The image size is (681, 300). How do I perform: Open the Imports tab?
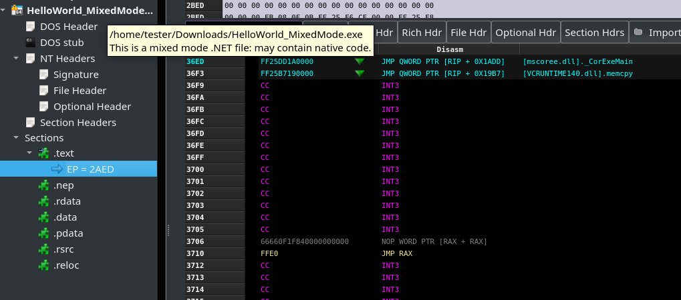[x=656, y=33]
